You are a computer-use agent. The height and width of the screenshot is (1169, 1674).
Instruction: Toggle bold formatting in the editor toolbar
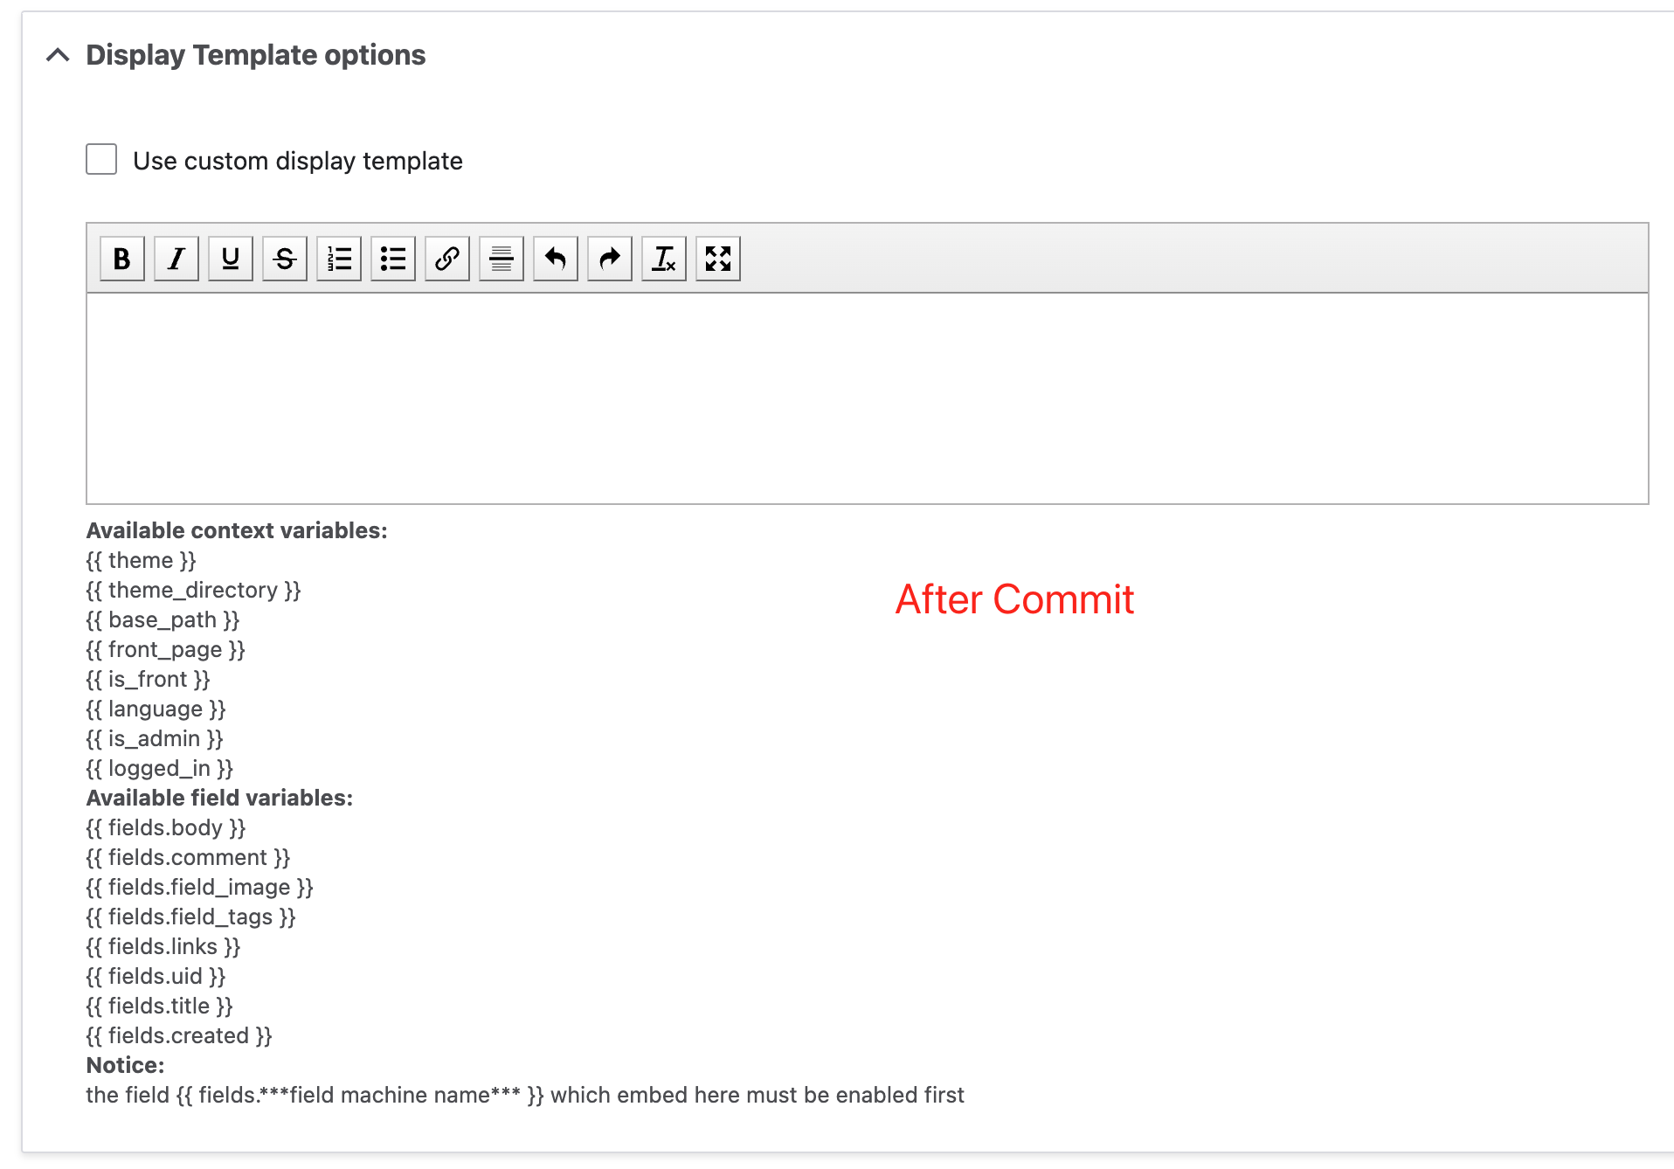pyautogui.click(x=122, y=259)
